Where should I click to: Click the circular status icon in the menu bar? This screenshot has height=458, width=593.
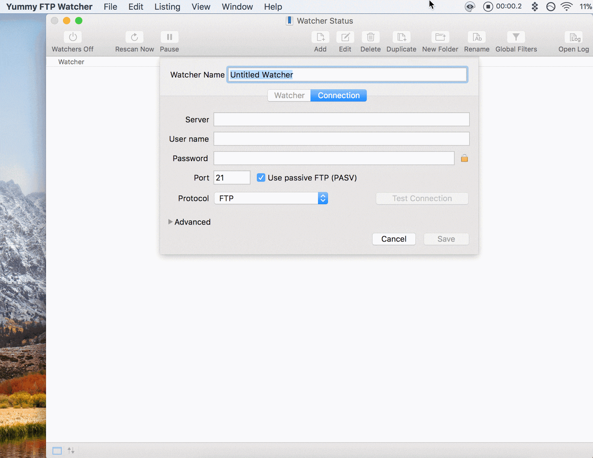551,7
